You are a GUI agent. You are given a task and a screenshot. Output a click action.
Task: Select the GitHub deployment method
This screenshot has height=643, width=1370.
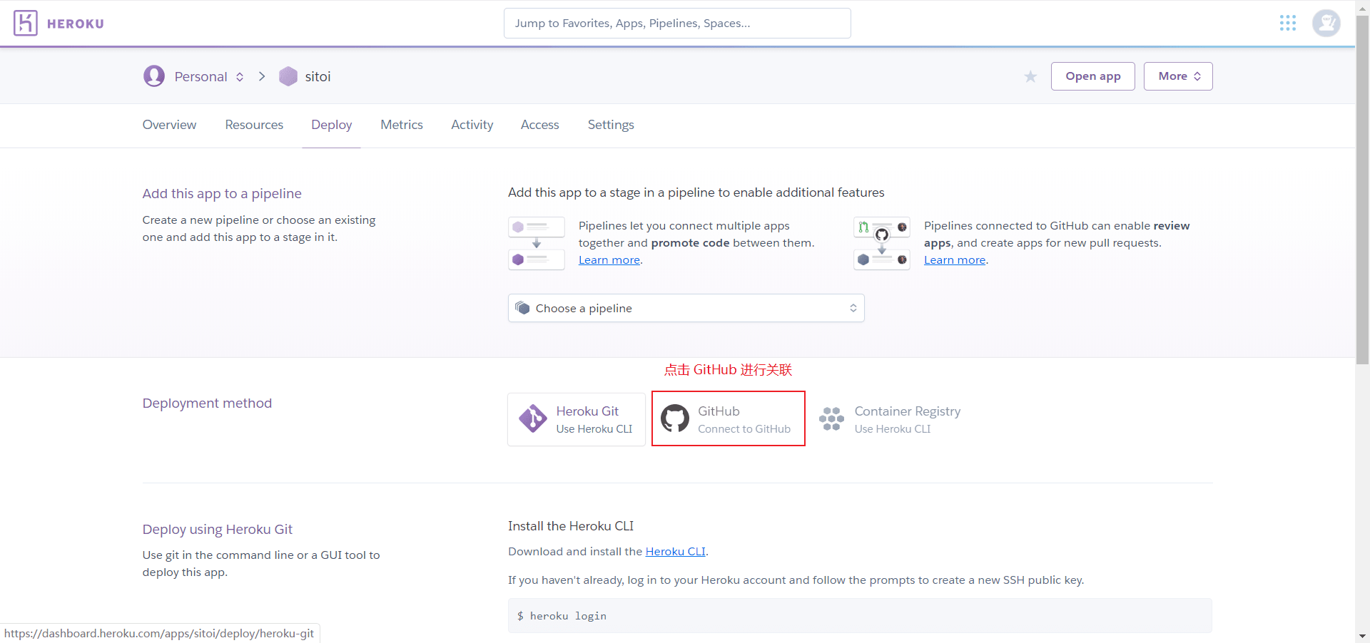tap(728, 418)
